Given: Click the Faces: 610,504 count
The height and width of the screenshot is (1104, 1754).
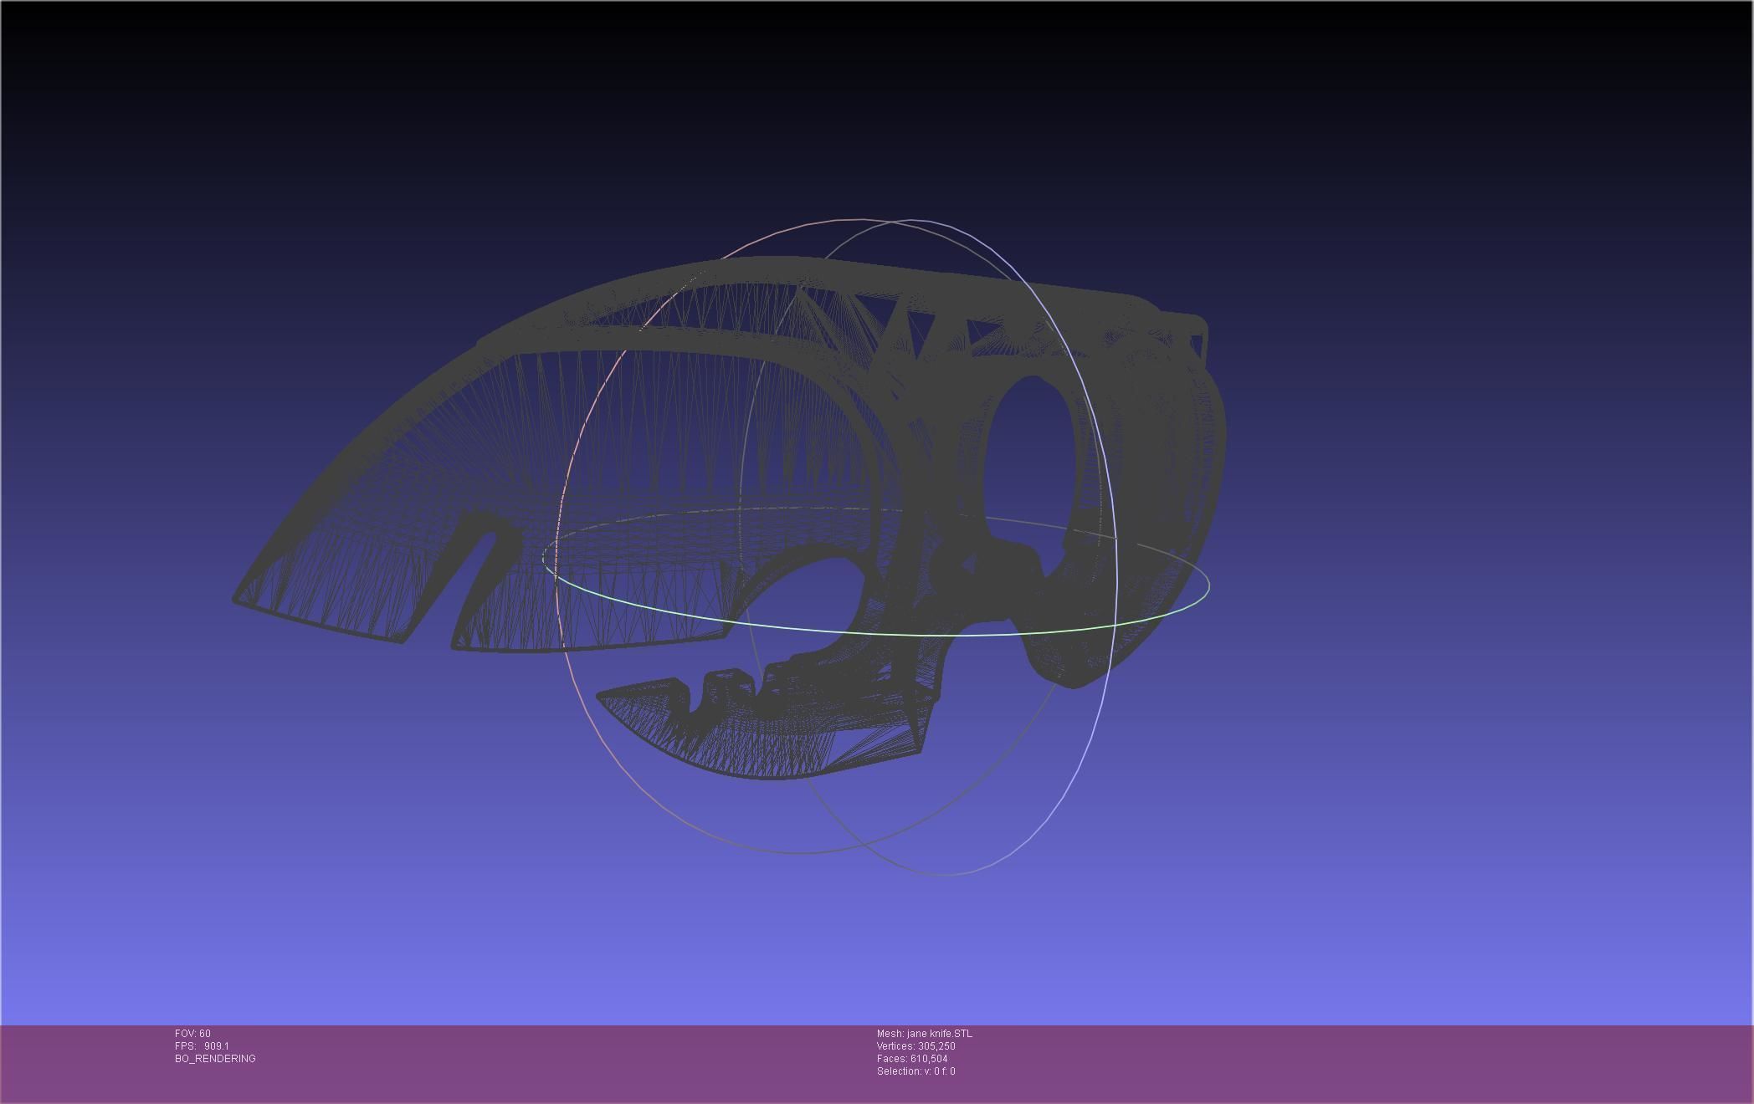Looking at the screenshot, I should pyautogui.click(x=912, y=1059).
